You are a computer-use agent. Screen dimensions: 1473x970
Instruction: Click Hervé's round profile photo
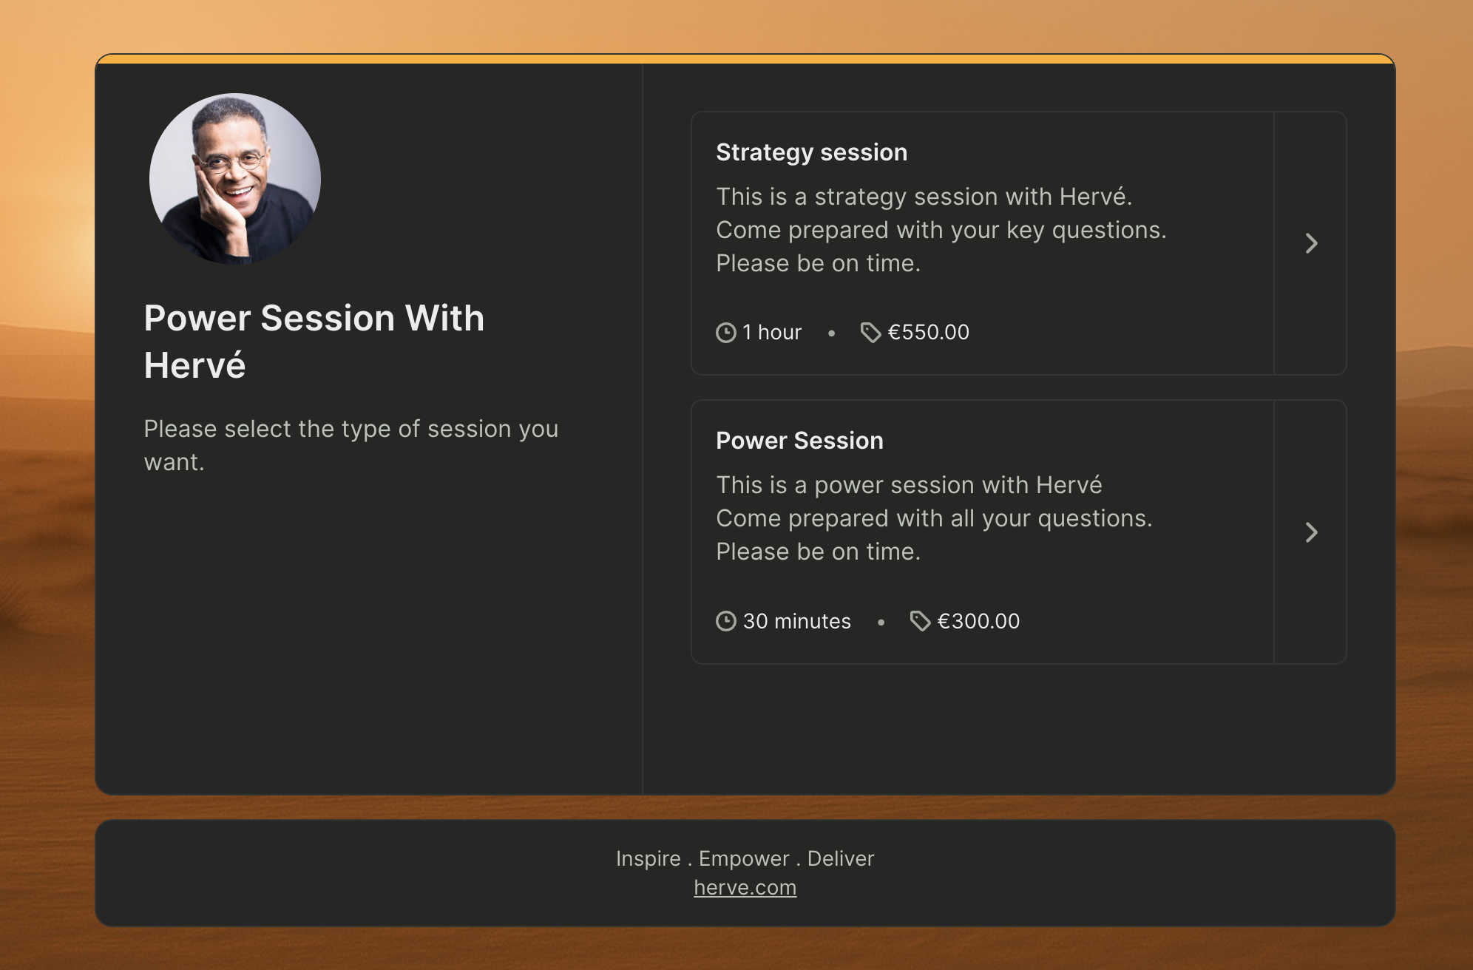click(x=235, y=179)
